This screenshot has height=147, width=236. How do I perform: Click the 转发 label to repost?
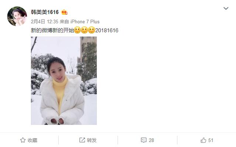(92, 140)
